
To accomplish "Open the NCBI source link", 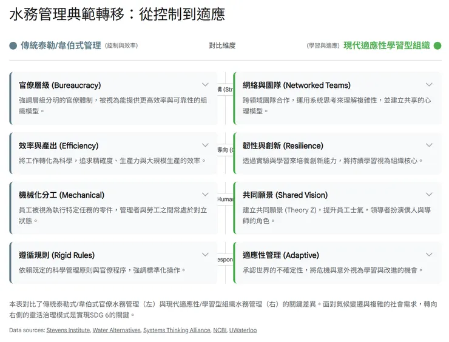I will coord(220,330).
